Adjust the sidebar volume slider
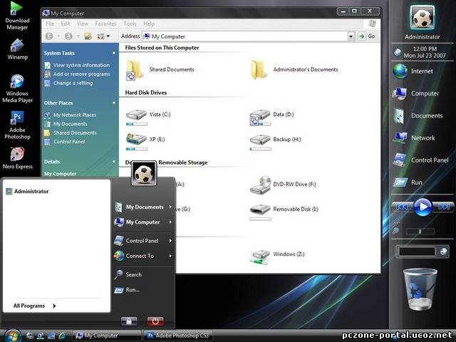The height and width of the screenshot is (342, 456). click(420, 232)
